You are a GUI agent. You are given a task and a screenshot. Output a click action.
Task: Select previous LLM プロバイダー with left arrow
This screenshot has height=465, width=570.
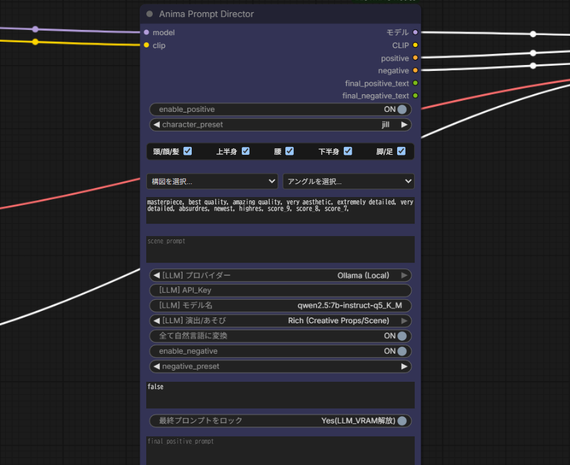pos(157,276)
